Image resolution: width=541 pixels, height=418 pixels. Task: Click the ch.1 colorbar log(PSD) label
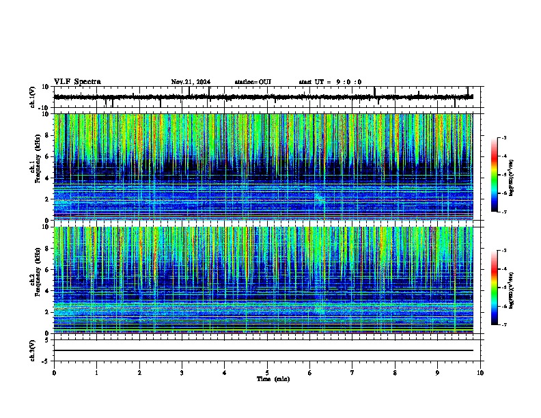coord(511,178)
